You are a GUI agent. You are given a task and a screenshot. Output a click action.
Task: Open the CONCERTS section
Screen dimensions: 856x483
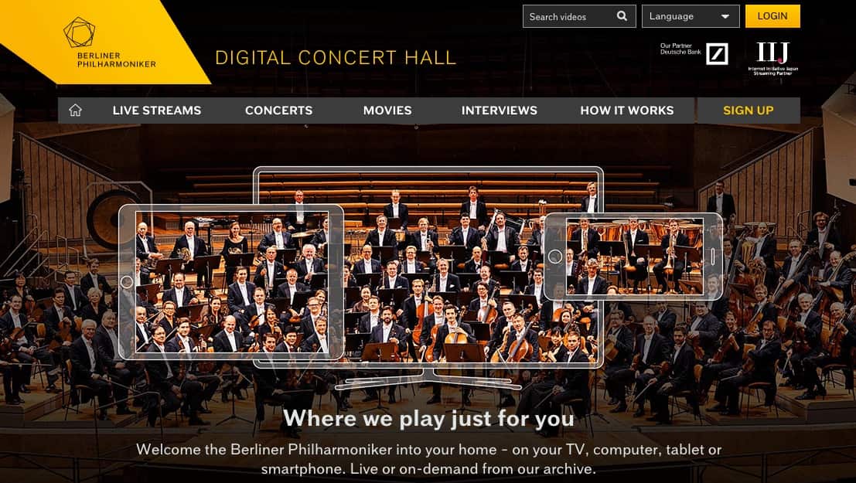click(x=278, y=110)
